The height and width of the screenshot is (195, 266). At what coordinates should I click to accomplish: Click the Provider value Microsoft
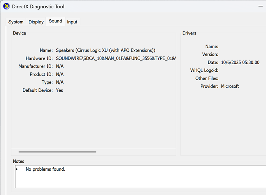tap(230, 86)
